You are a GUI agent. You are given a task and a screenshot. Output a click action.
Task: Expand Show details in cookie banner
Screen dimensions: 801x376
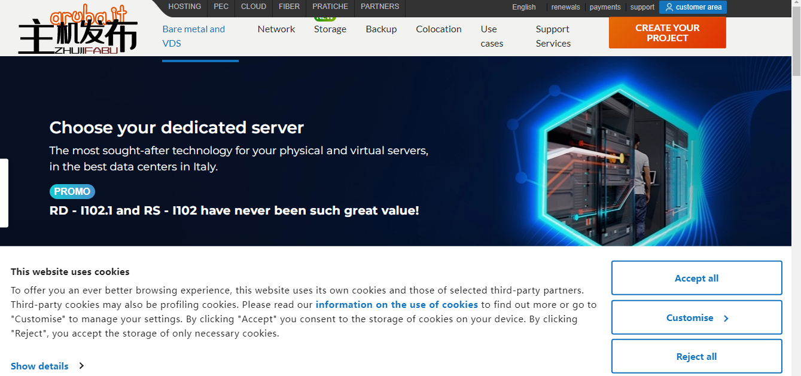pyautogui.click(x=47, y=366)
